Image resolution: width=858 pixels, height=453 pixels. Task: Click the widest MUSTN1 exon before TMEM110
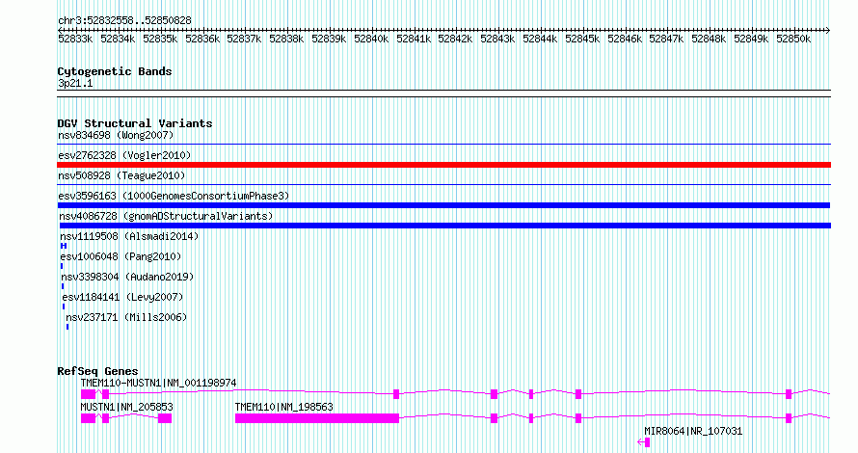point(165,418)
